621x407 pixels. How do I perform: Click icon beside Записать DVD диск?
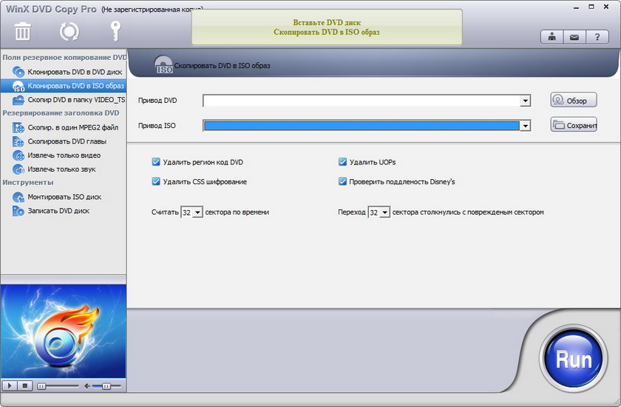[x=18, y=211]
